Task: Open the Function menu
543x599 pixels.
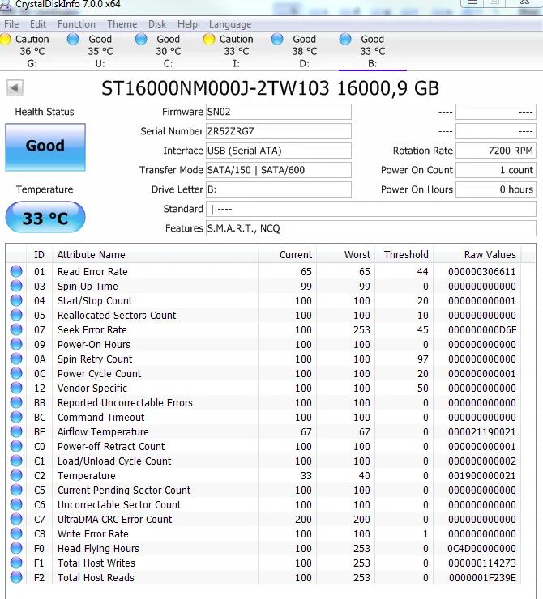Action: [76, 24]
